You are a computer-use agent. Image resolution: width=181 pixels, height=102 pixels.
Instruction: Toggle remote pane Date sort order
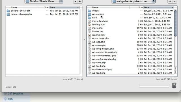click(159, 7)
